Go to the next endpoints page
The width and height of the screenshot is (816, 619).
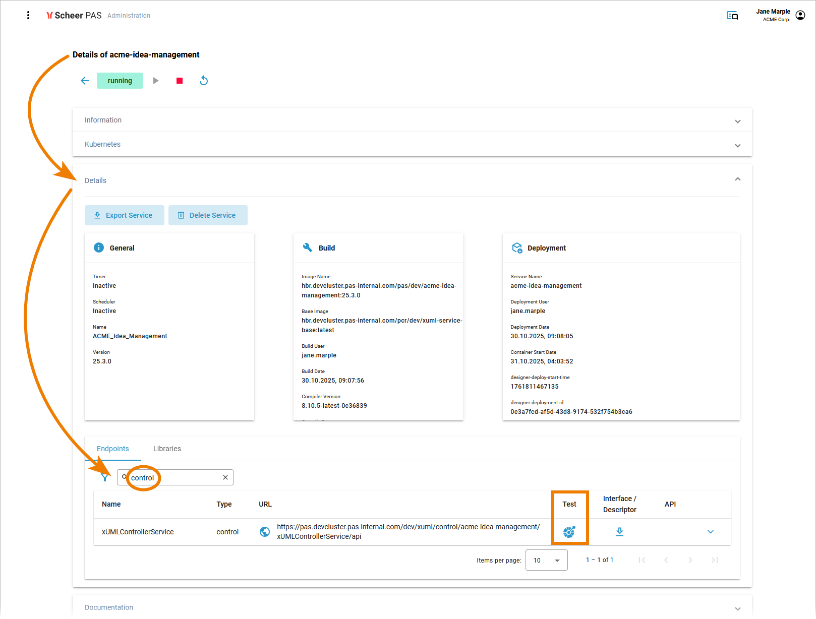690,560
